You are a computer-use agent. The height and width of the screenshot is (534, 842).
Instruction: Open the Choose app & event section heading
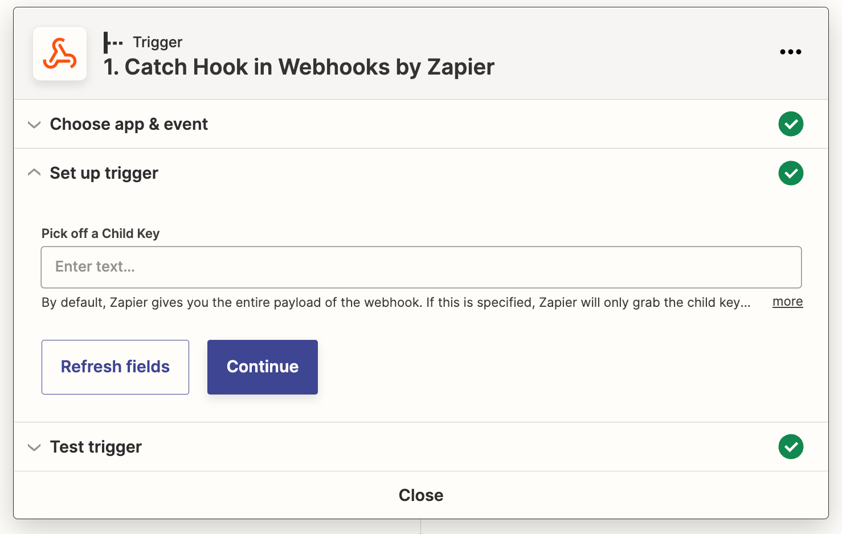click(x=129, y=124)
